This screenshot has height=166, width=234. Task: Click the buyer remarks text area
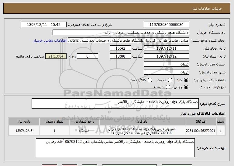tap(115, 148)
